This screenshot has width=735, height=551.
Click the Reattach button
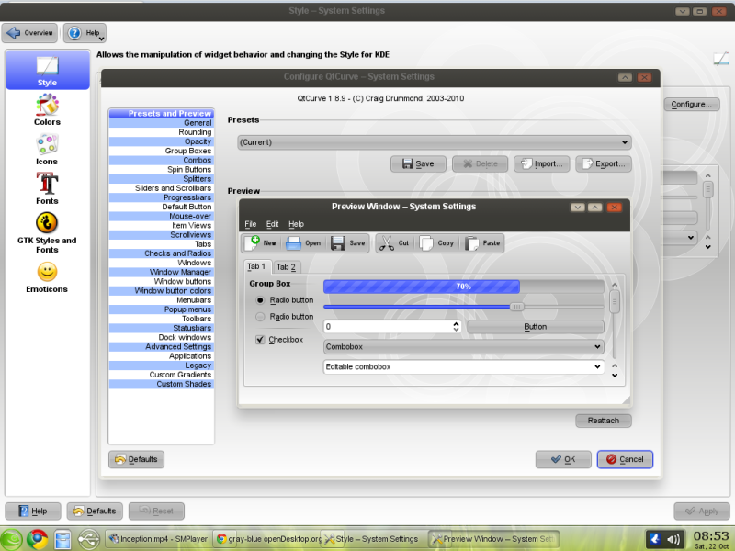click(604, 421)
